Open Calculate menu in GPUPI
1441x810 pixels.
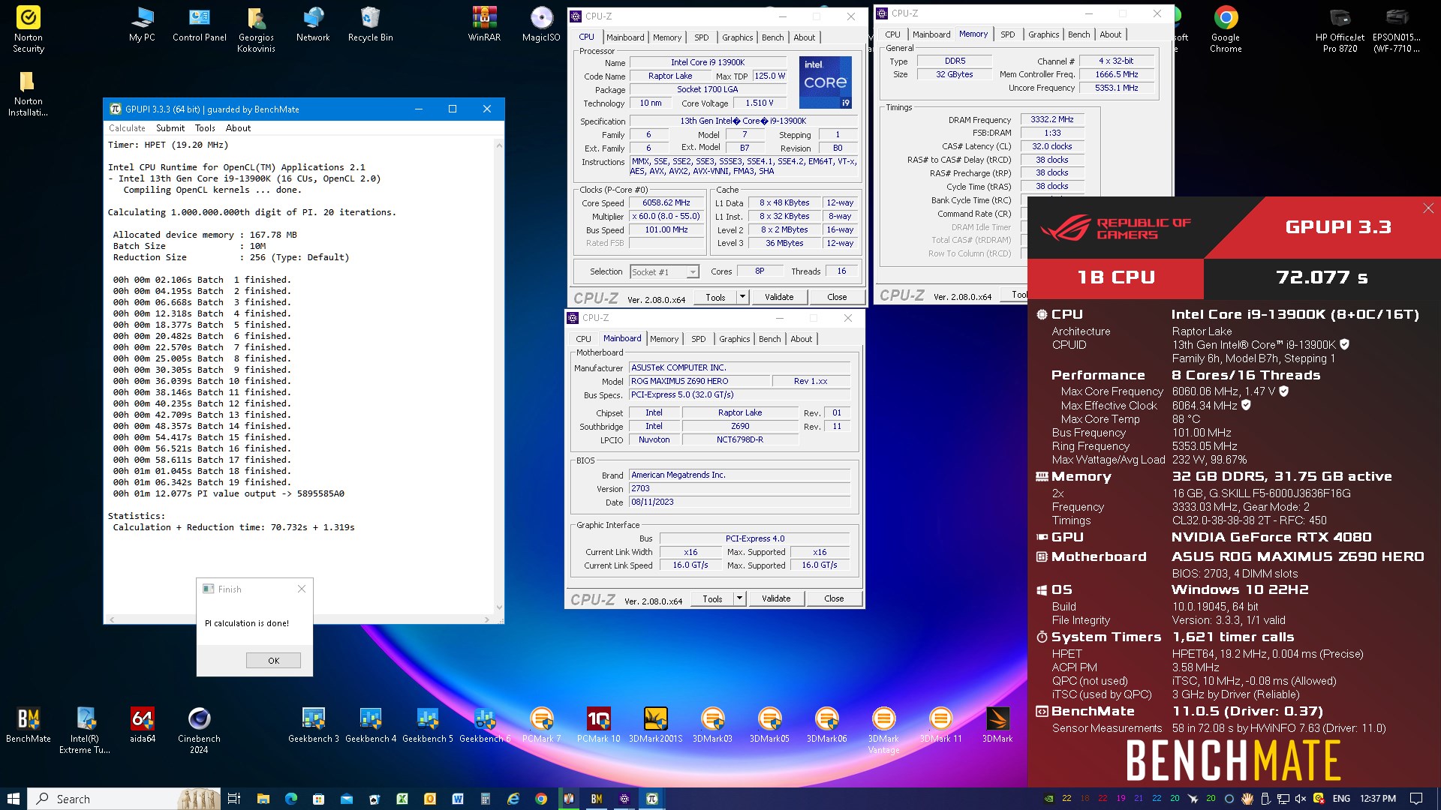point(127,128)
